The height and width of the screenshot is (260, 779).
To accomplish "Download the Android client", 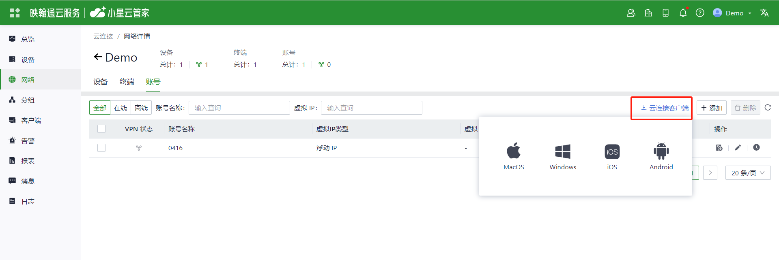I will (661, 156).
